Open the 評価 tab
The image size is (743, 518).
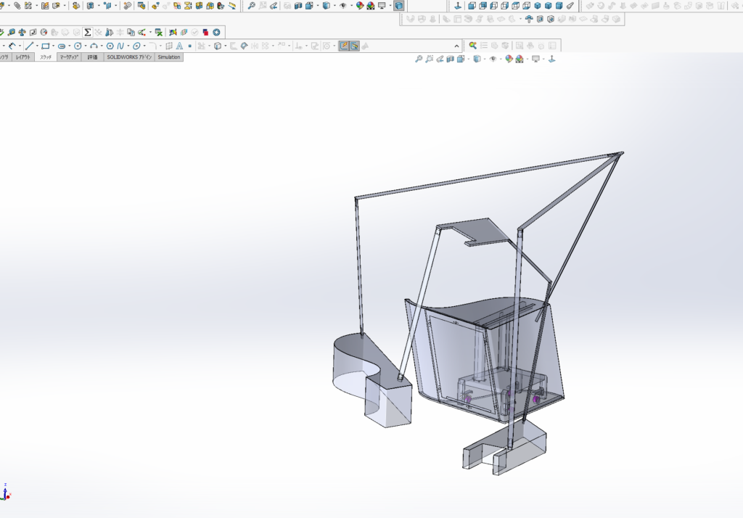pyautogui.click(x=92, y=57)
